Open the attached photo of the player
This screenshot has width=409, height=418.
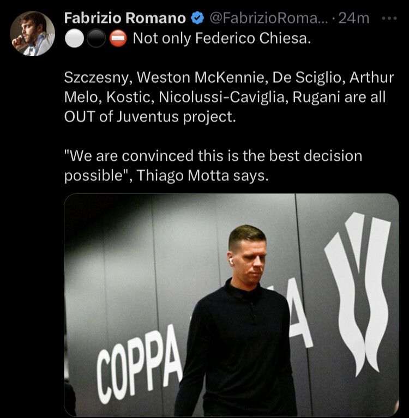[231, 305]
